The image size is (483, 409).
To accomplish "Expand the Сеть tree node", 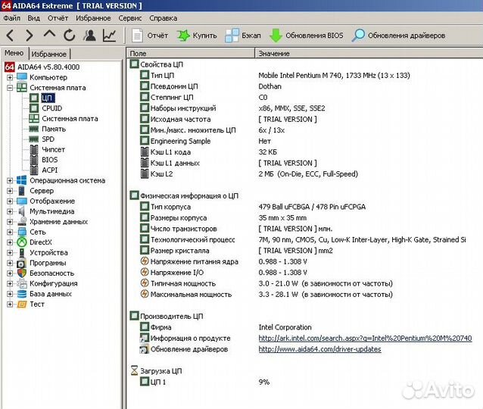I will tap(10, 232).
